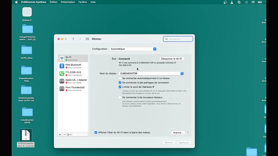Open the Configuration Automatique dropdown

point(133,49)
